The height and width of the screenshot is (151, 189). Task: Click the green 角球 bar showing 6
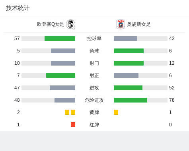coord(129,51)
